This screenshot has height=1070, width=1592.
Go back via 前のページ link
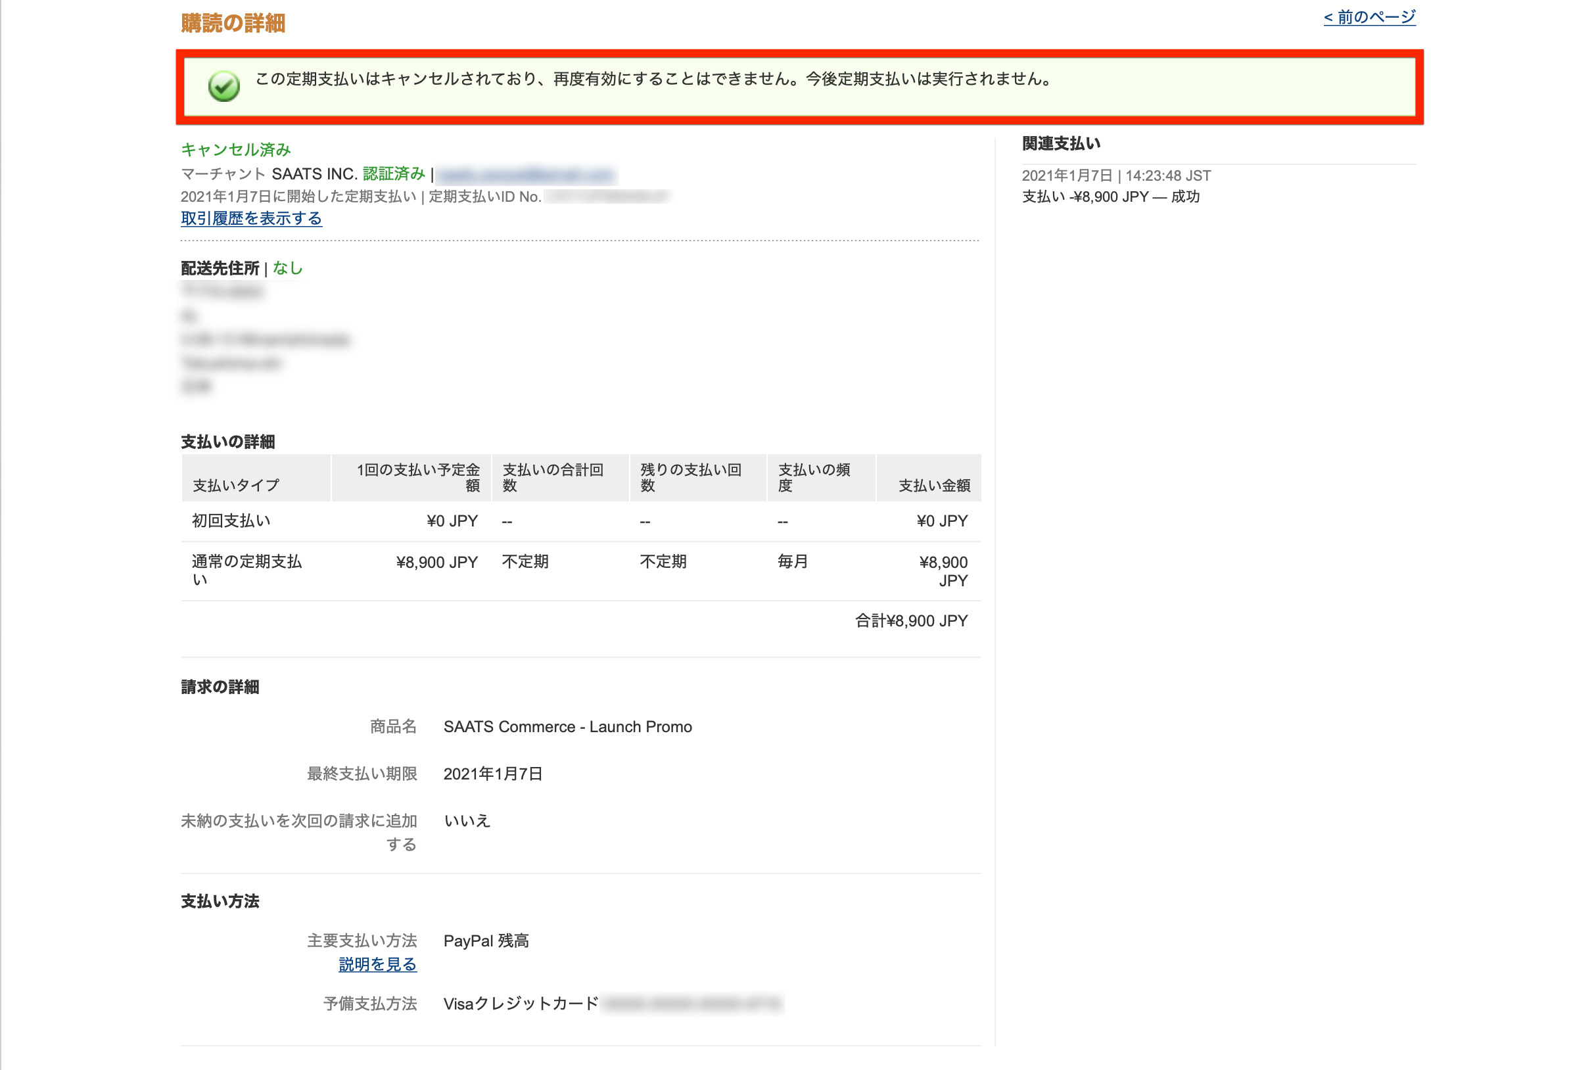[1369, 17]
